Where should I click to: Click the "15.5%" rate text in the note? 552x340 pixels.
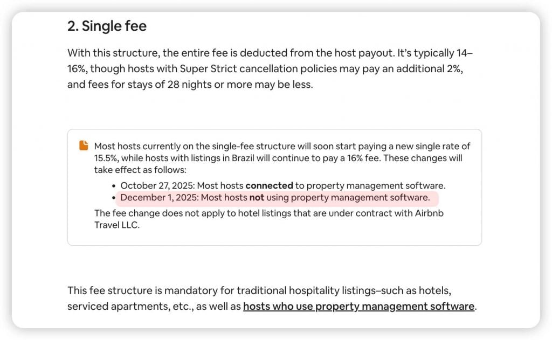[106, 158]
